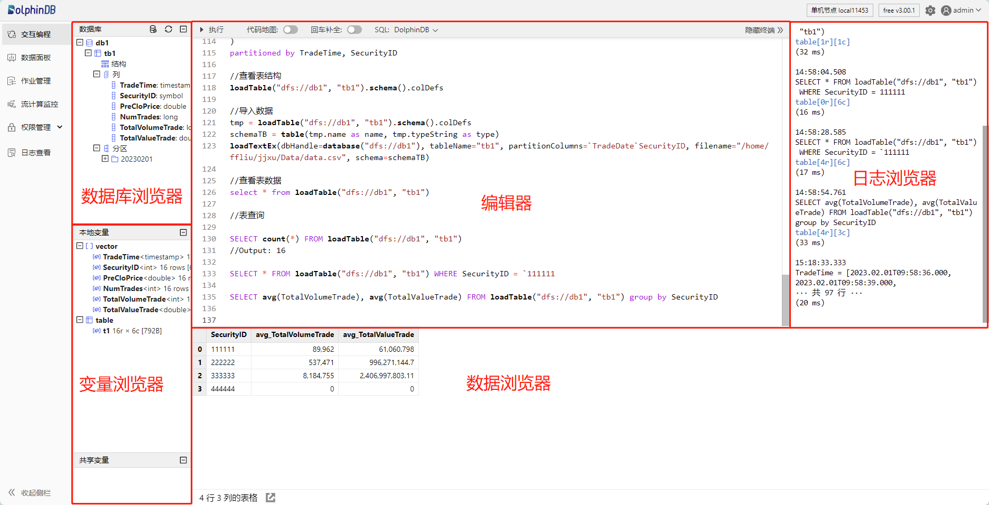Collapse the db1 database node
The width and height of the screenshot is (989, 505).
point(80,43)
